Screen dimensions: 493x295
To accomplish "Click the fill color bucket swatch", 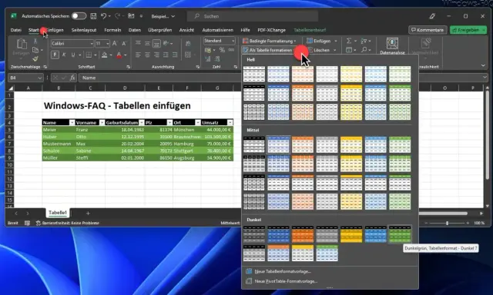I will [105, 55].
